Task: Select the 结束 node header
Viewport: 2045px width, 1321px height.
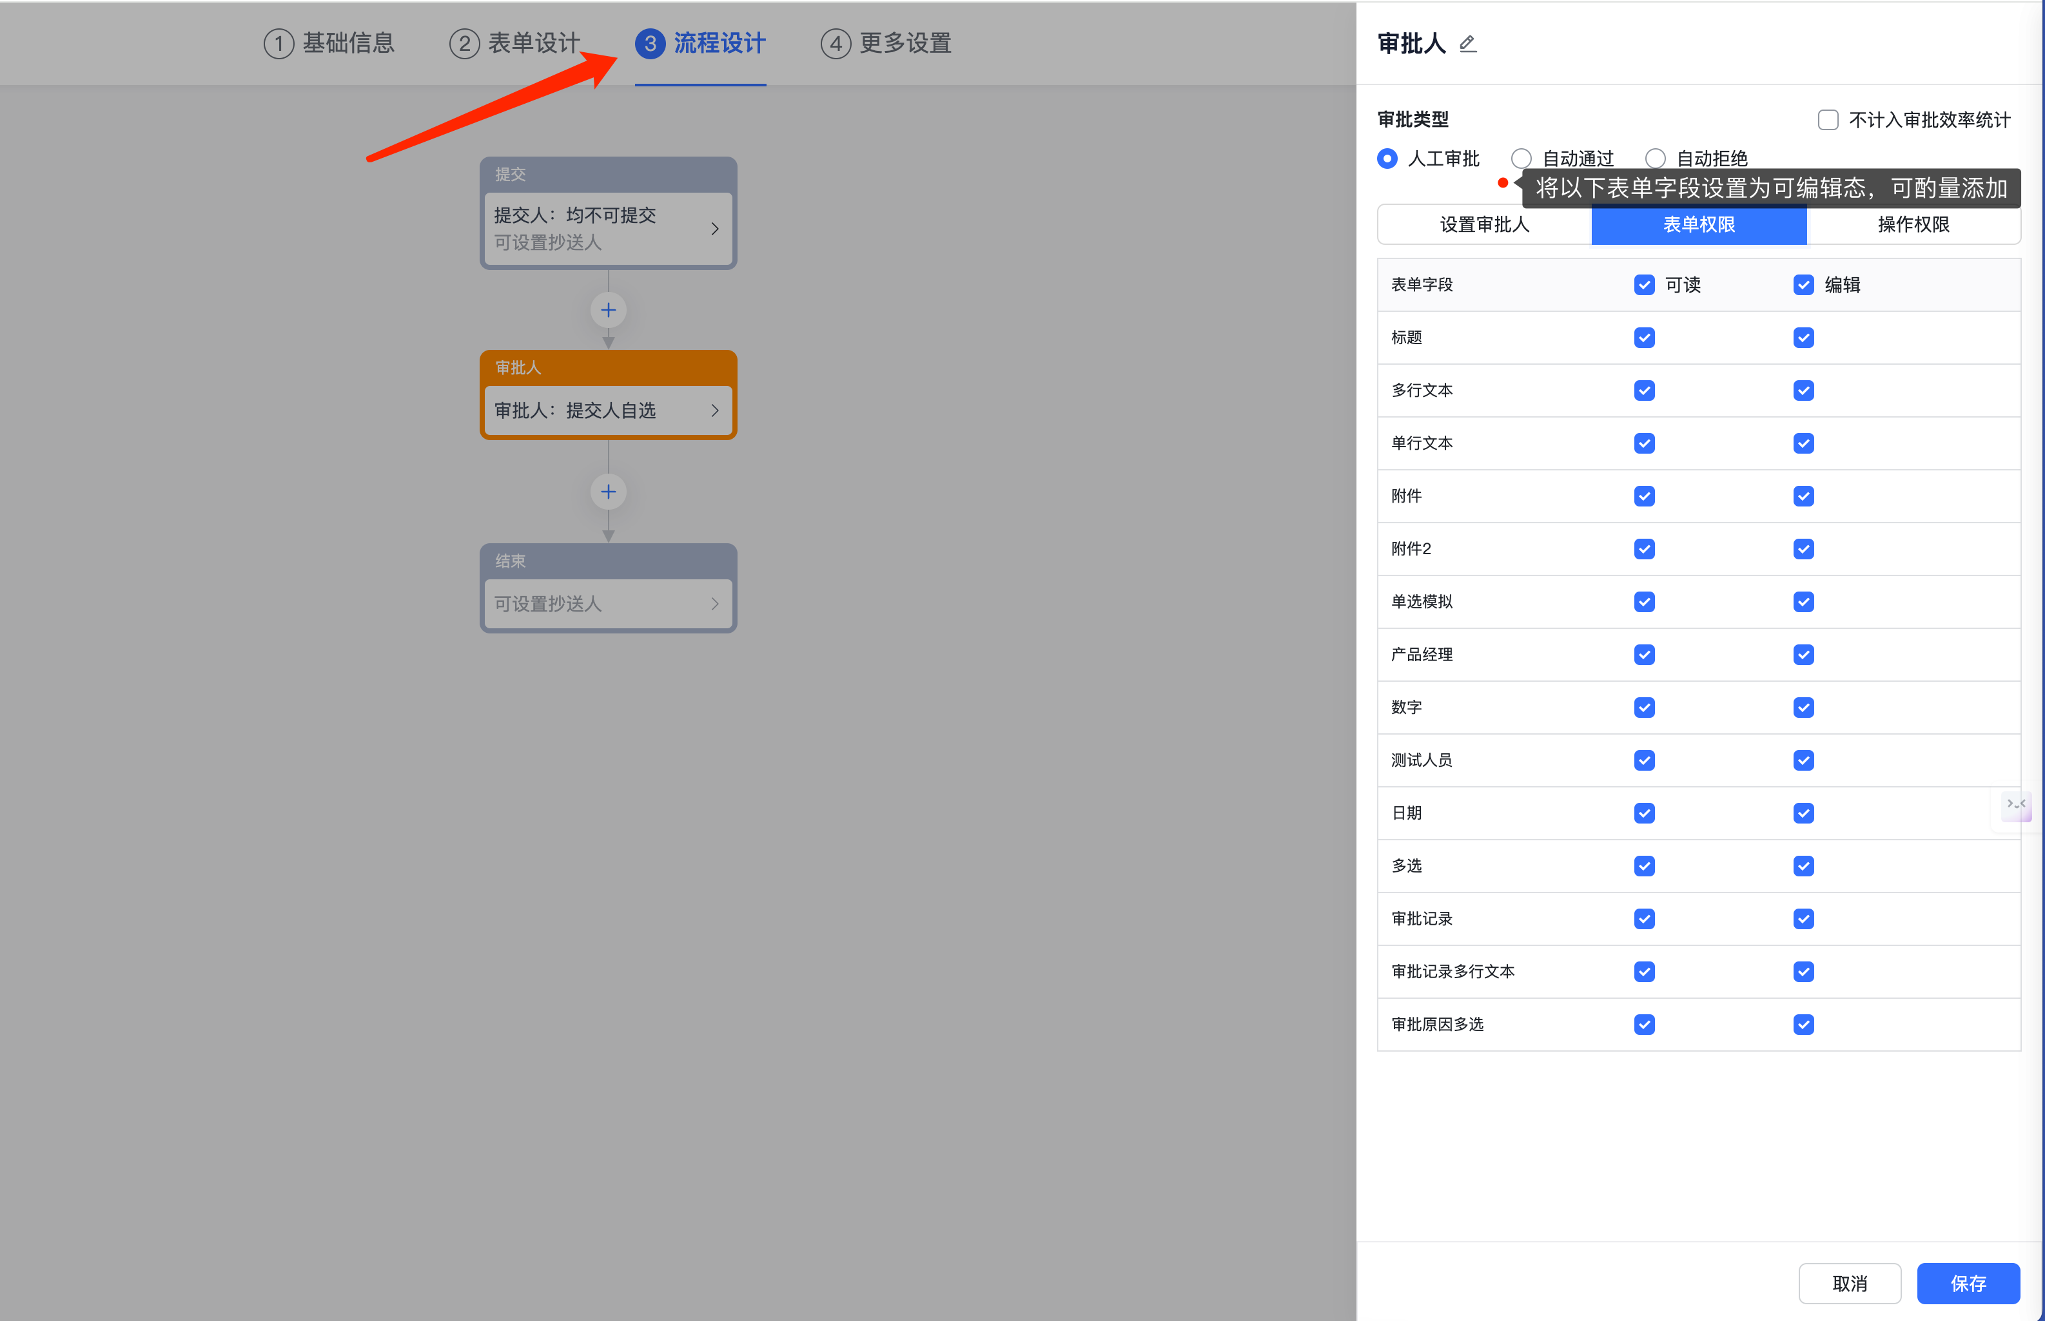Action: [609, 561]
